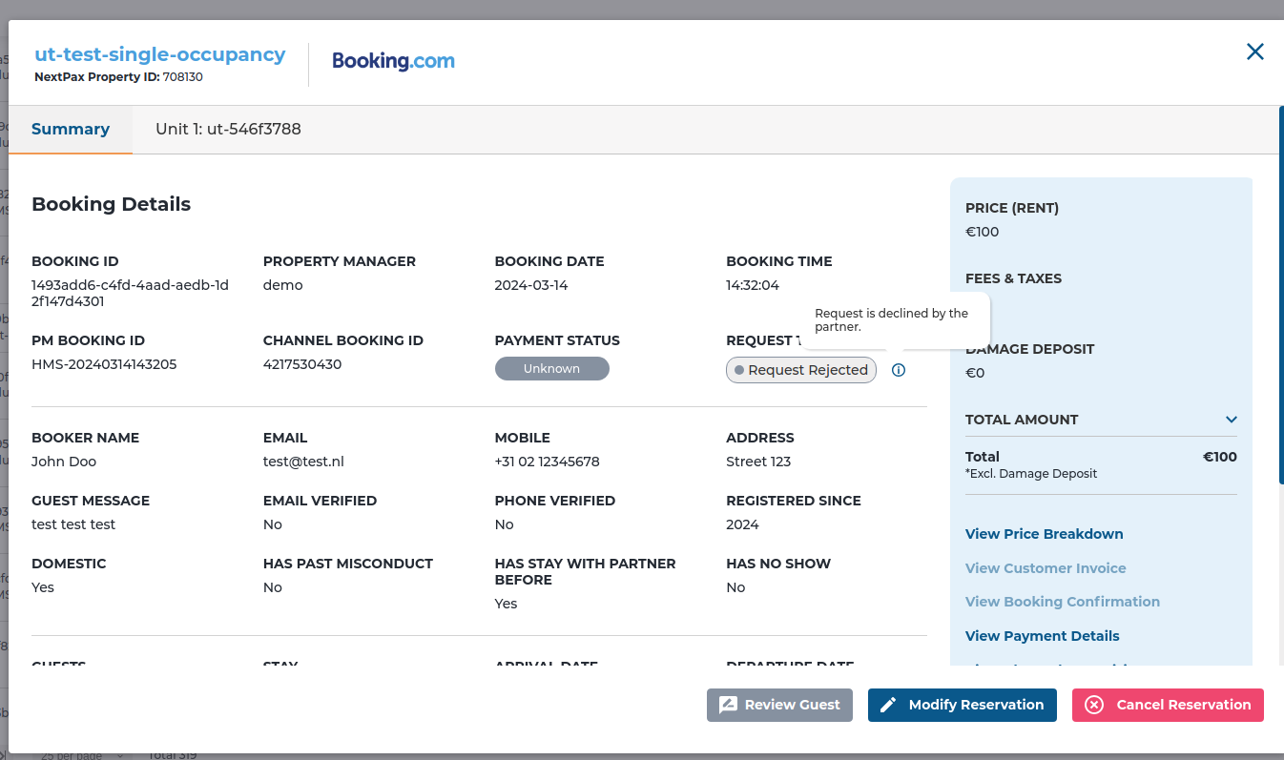Select the mobile number +31 02 12345678
The width and height of the screenshot is (1284, 760).
click(x=547, y=462)
